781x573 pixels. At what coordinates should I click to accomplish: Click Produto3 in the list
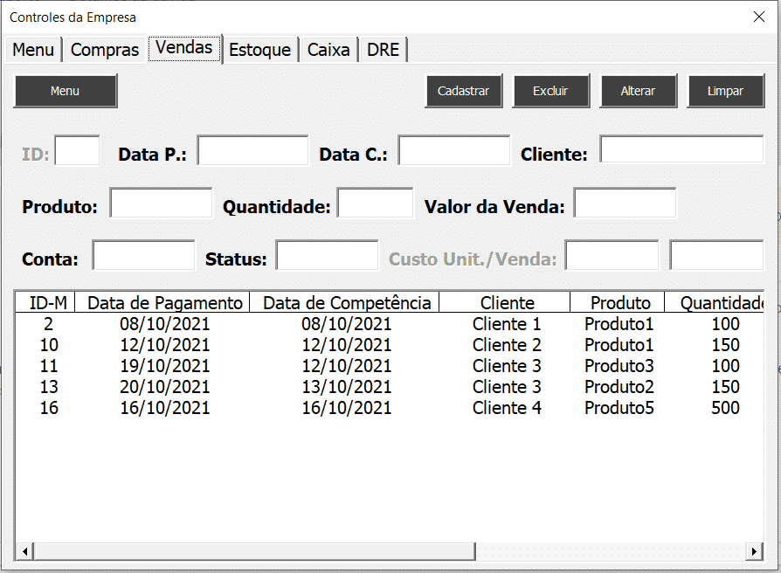click(x=619, y=366)
